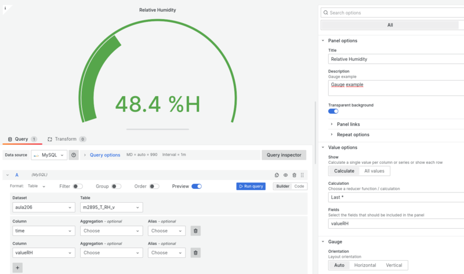Choose aggregation for time column
The height and width of the screenshot is (274, 464).
click(111, 231)
